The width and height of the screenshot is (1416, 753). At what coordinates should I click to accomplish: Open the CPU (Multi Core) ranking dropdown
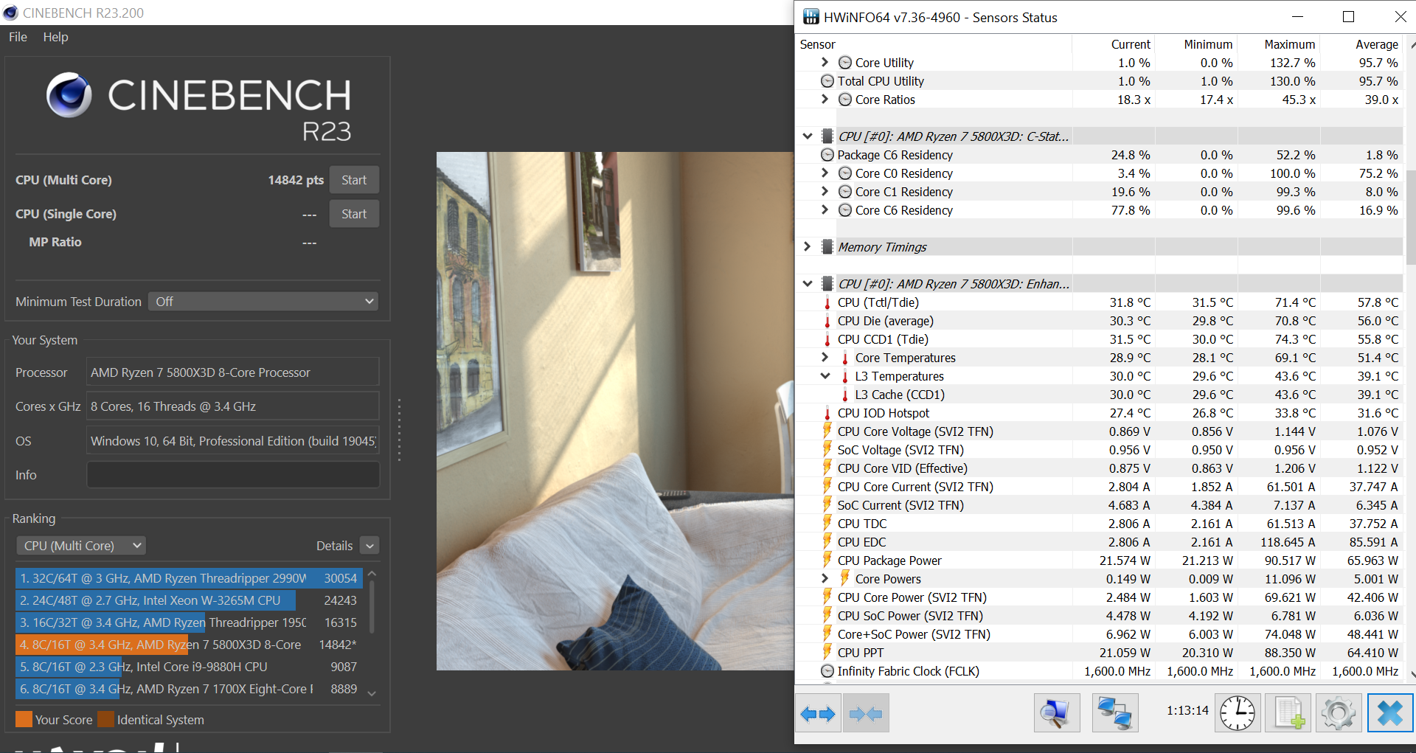point(81,546)
